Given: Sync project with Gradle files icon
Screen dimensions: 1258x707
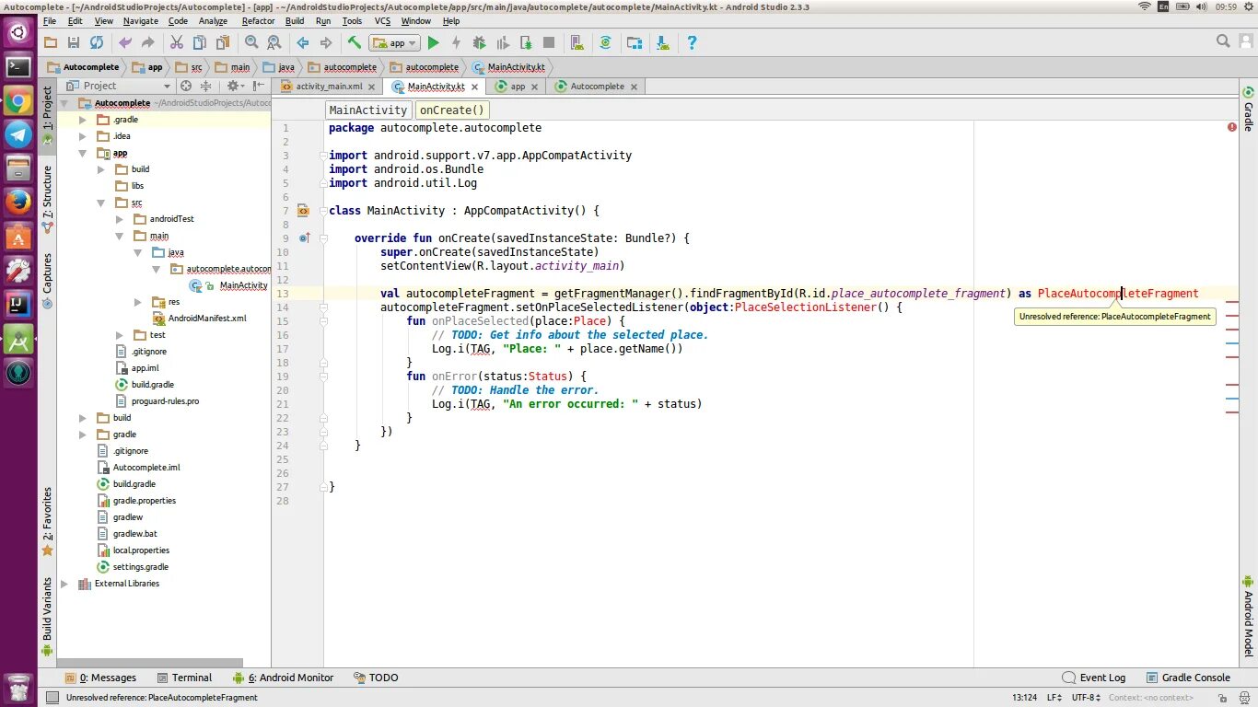Looking at the screenshot, I should (x=605, y=42).
